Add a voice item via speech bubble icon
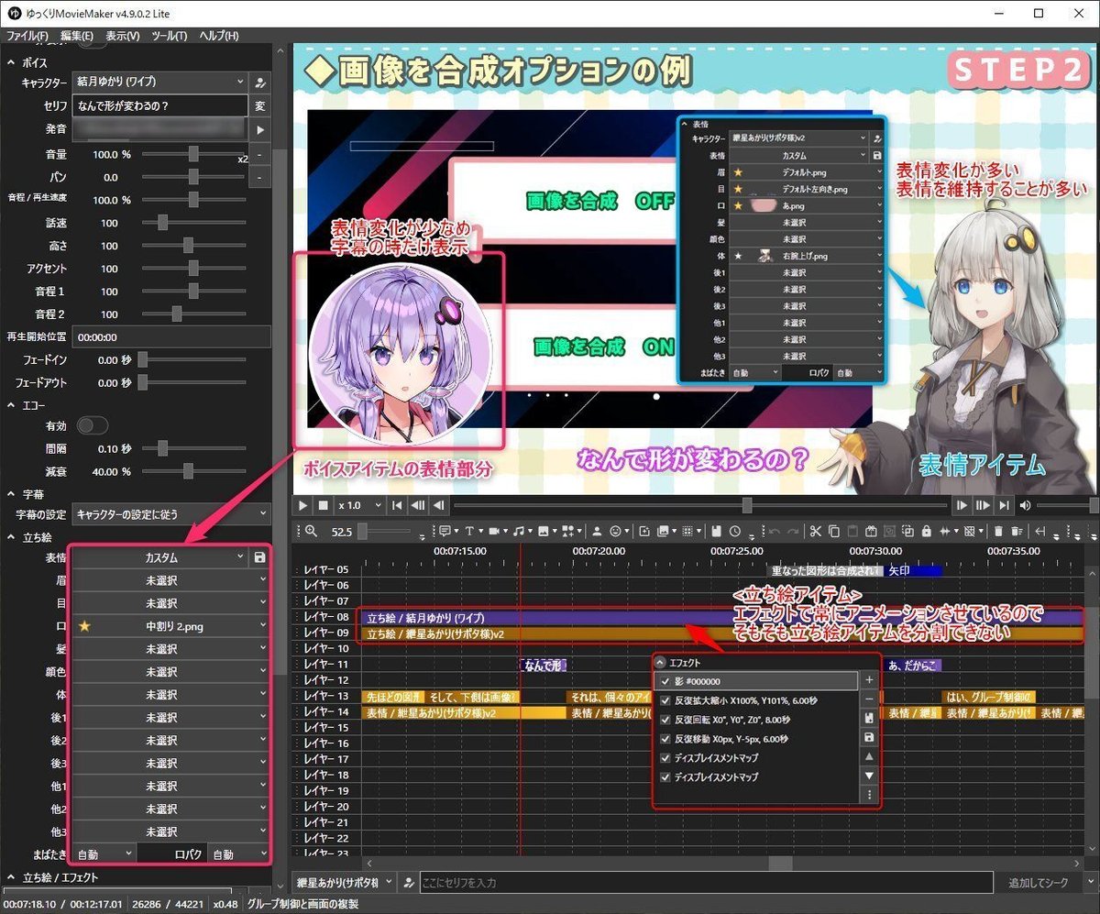Viewport: 1100px width, 914px height. click(x=445, y=531)
